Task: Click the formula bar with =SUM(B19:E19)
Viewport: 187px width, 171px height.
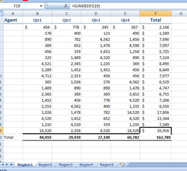Action: [x=128, y=6]
